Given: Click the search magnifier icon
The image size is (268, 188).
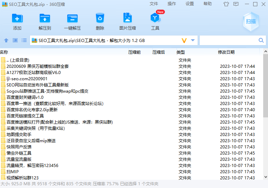Looking at the screenshot, I should tap(261, 40).
